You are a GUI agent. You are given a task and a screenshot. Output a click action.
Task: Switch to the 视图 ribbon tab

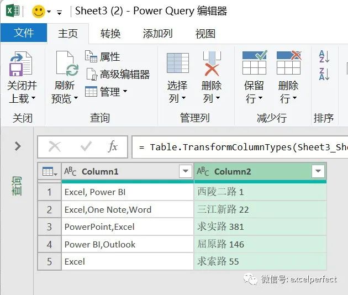coord(205,34)
